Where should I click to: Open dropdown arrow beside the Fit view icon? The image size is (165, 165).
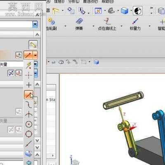point(105,10)
